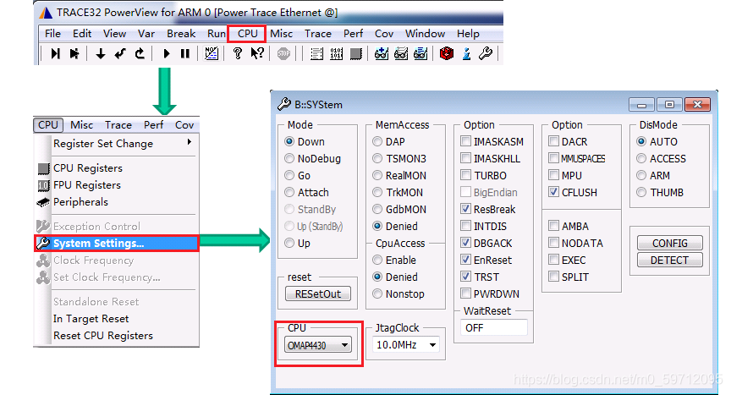Open the source listing icon
The image size is (731, 395).
316,53
